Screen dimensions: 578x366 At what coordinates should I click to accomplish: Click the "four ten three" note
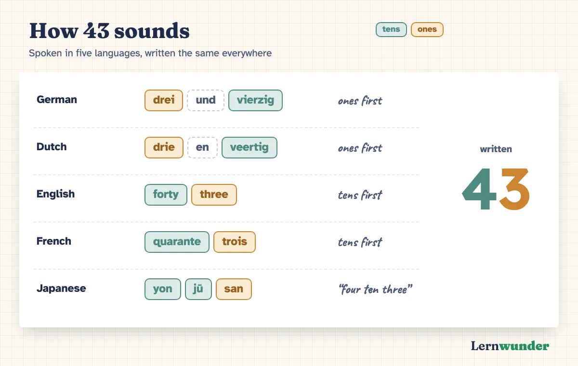[376, 289]
